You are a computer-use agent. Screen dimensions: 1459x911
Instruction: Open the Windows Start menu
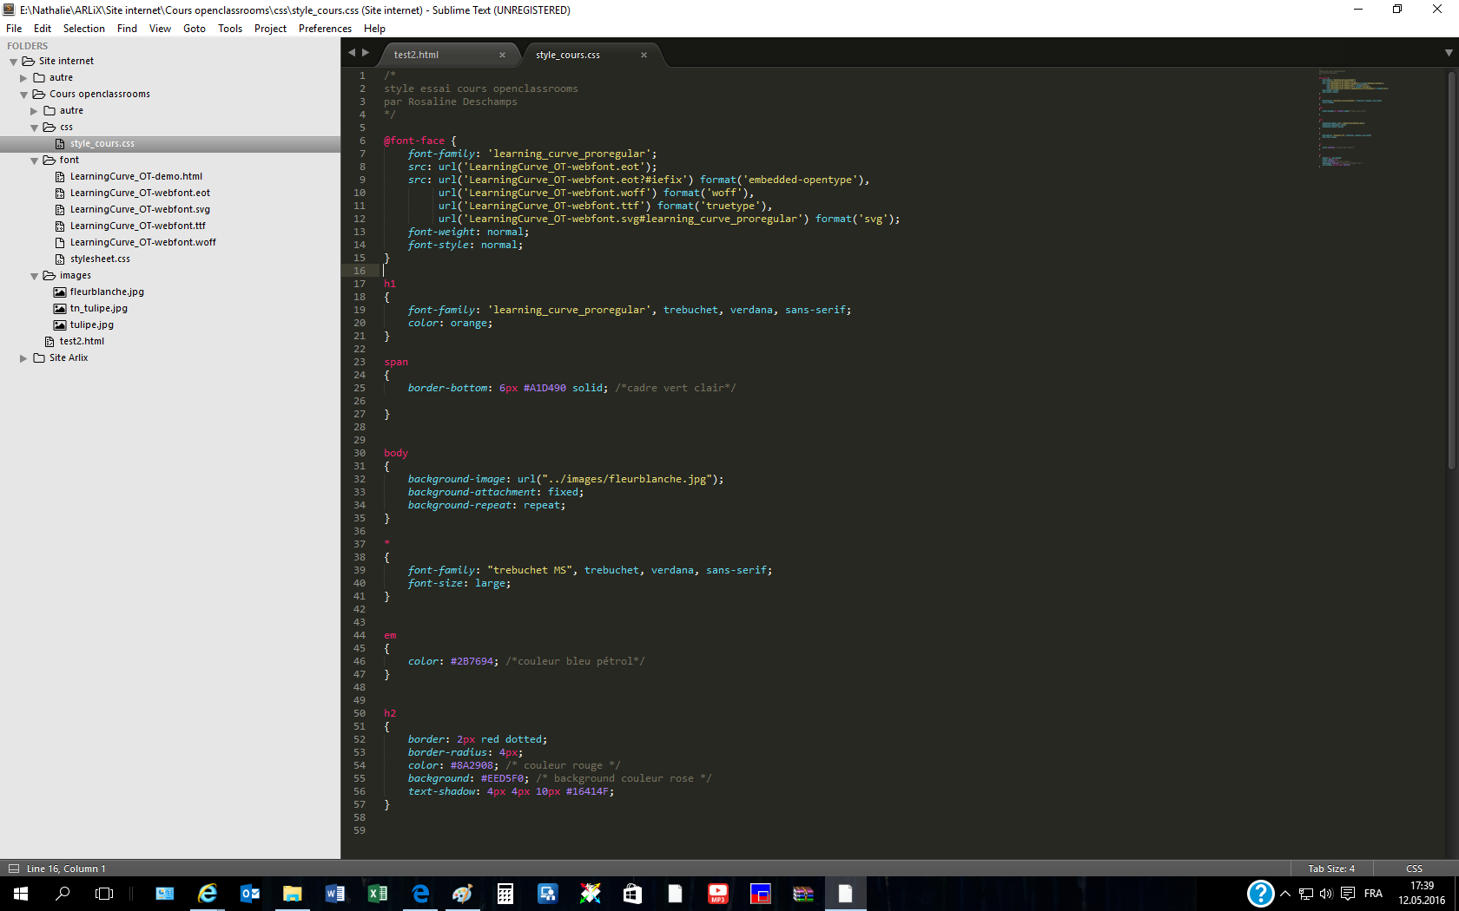pyautogui.click(x=21, y=894)
